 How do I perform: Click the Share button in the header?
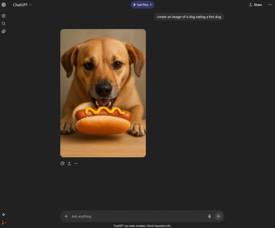(255, 5)
